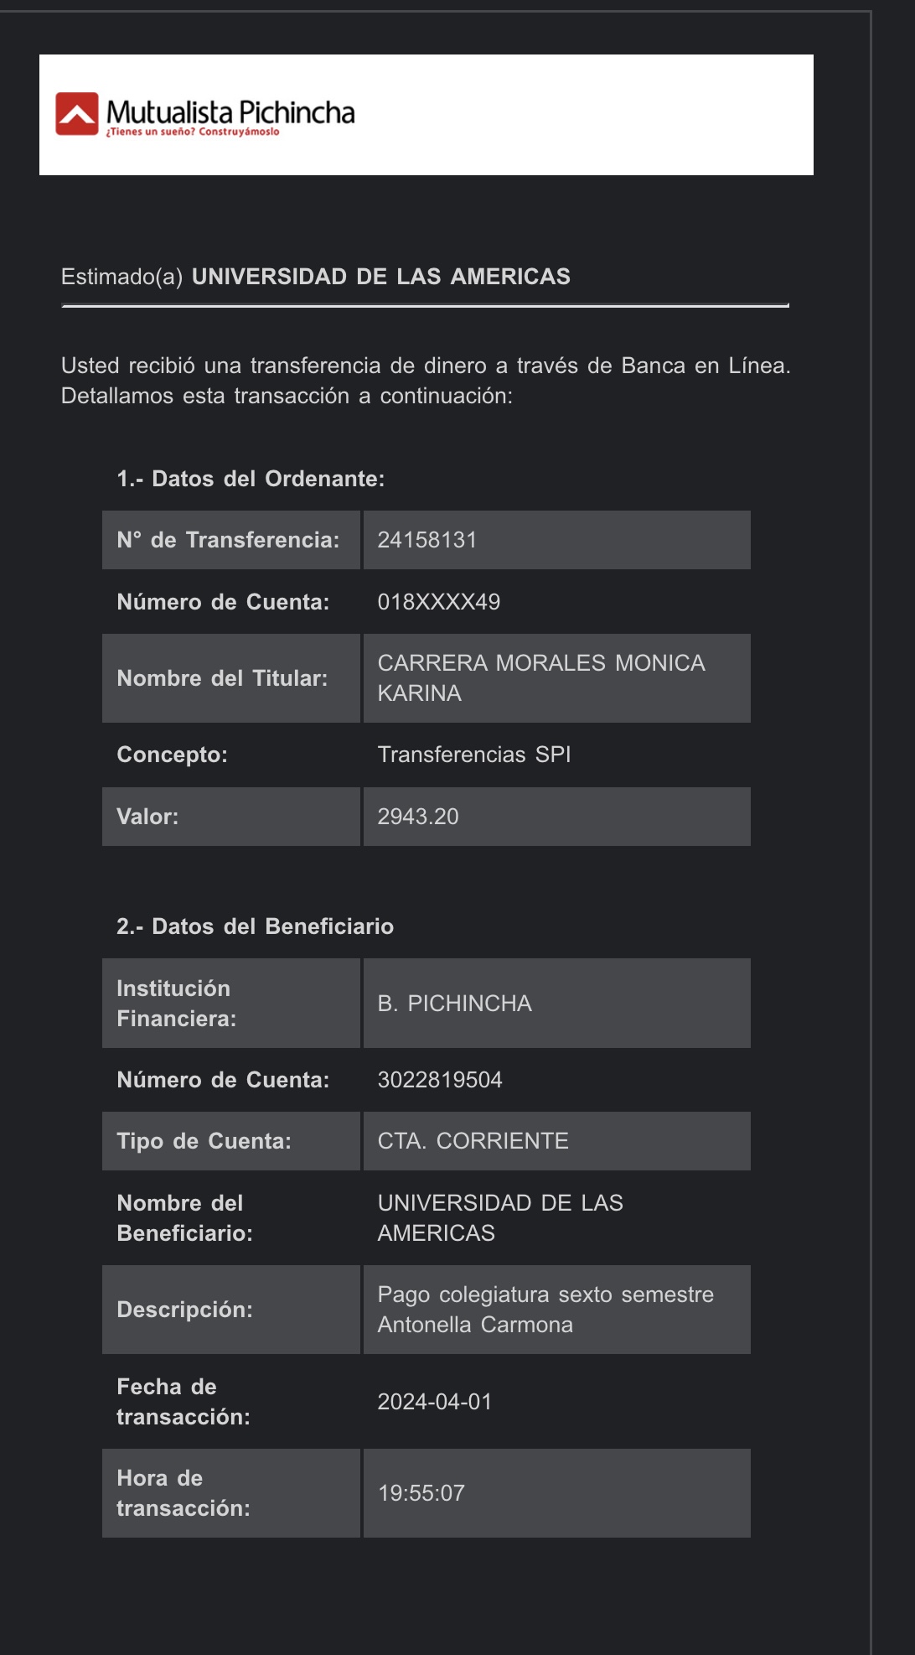The height and width of the screenshot is (1655, 915).
Task: Click the transaction time 19:55:07
Action: coord(421,1493)
